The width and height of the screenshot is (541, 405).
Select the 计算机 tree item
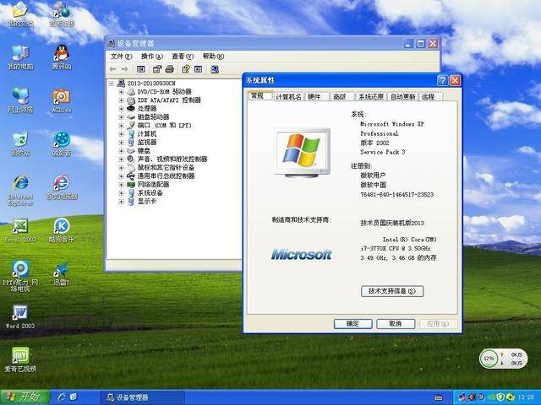coord(147,134)
